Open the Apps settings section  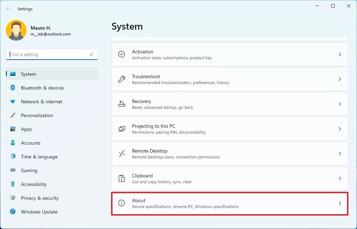pyautogui.click(x=26, y=129)
